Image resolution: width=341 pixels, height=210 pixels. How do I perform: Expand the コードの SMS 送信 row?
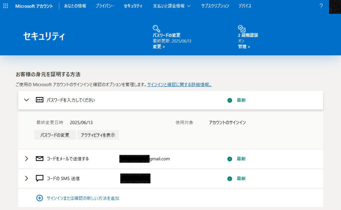coord(27,178)
